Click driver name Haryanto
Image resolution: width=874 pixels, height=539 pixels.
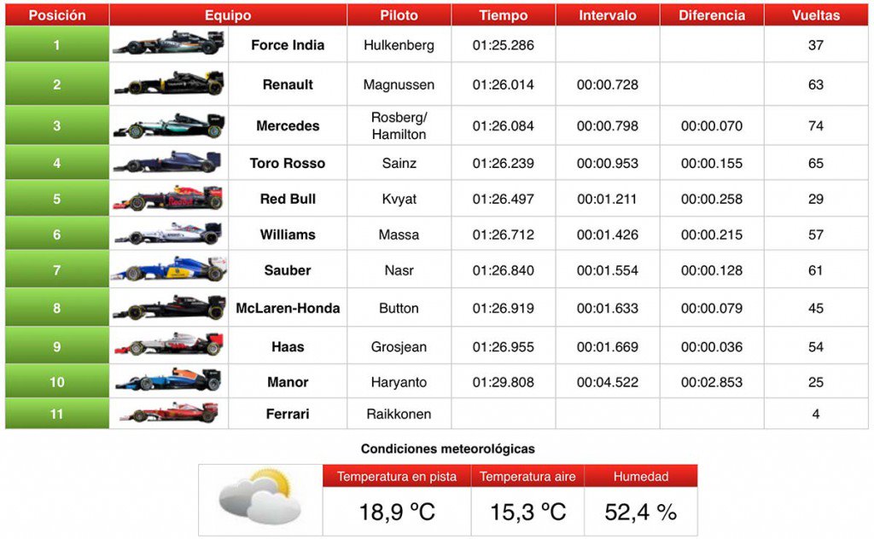tap(399, 382)
